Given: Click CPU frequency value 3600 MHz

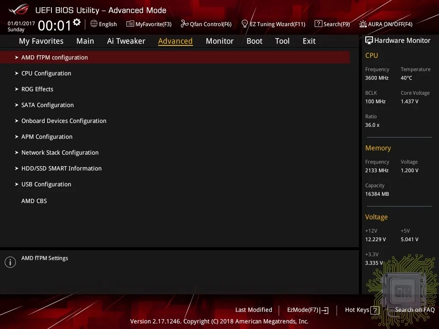Looking at the screenshot, I should coord(376,78).
